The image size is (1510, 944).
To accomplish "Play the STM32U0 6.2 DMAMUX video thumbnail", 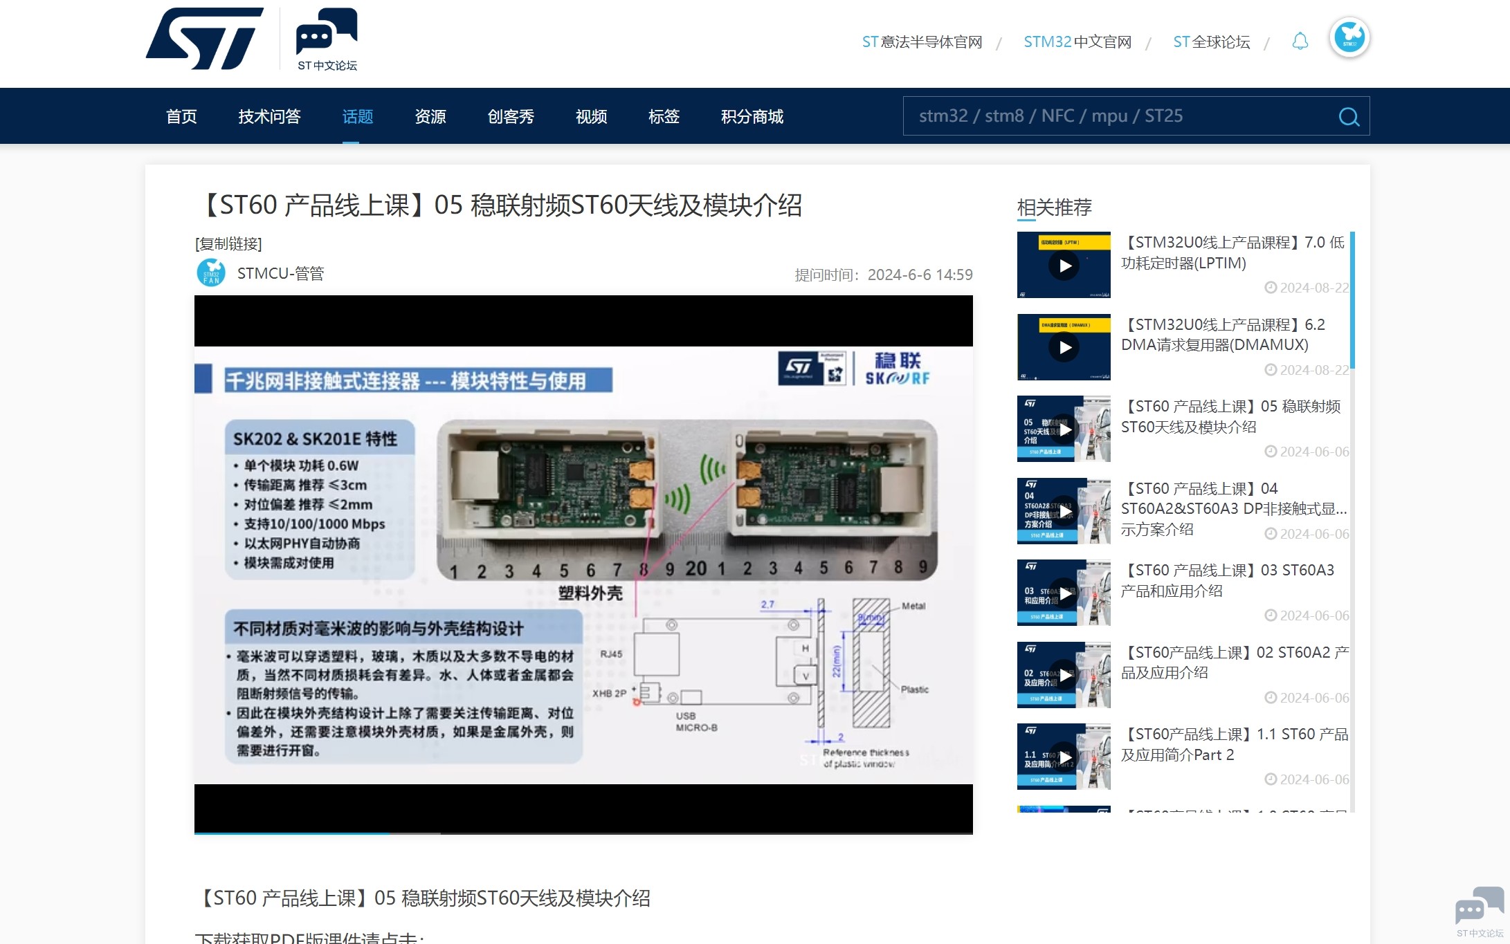I will coord(1064,347).
